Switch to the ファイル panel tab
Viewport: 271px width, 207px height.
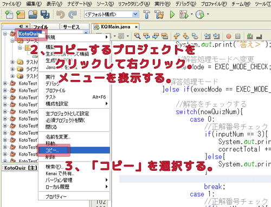tap(45, 27)
